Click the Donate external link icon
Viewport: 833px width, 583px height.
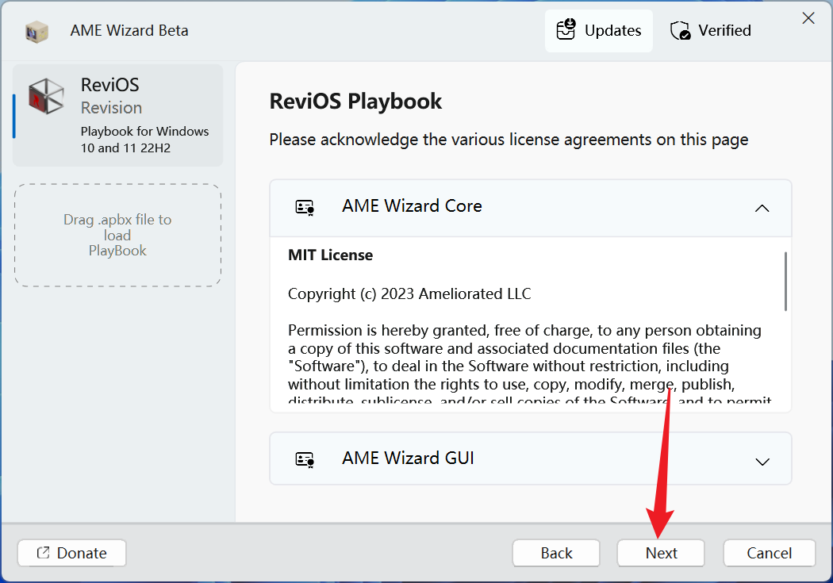(44, 553)
